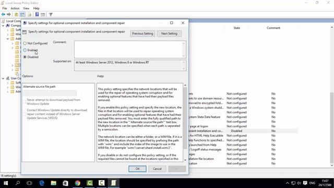
Task: Click the ENG language indicator
Action: point(312,183)
